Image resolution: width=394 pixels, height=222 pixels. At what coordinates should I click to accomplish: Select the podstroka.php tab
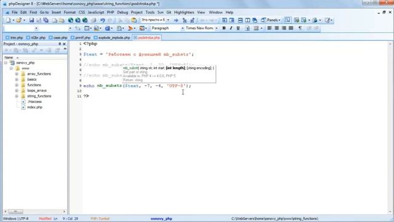click(x=147, y=38)
